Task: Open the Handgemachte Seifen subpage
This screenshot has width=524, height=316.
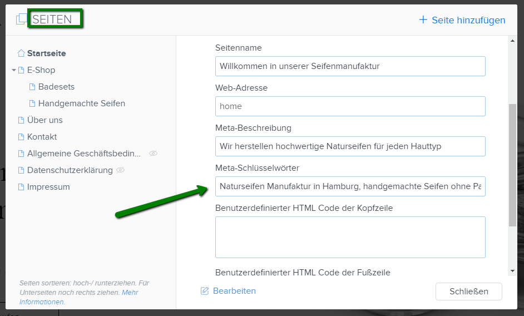Action: pyautogui.click(x=82, y=103)
